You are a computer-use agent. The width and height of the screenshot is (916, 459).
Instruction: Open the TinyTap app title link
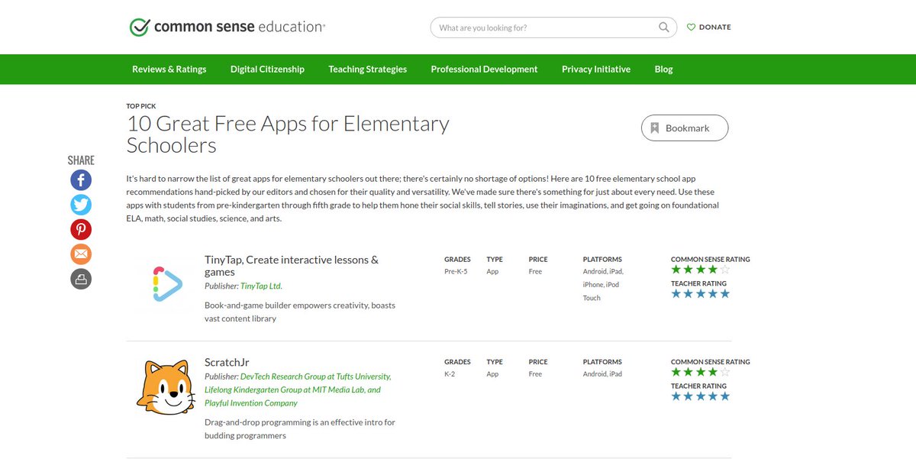click(292, 266)
